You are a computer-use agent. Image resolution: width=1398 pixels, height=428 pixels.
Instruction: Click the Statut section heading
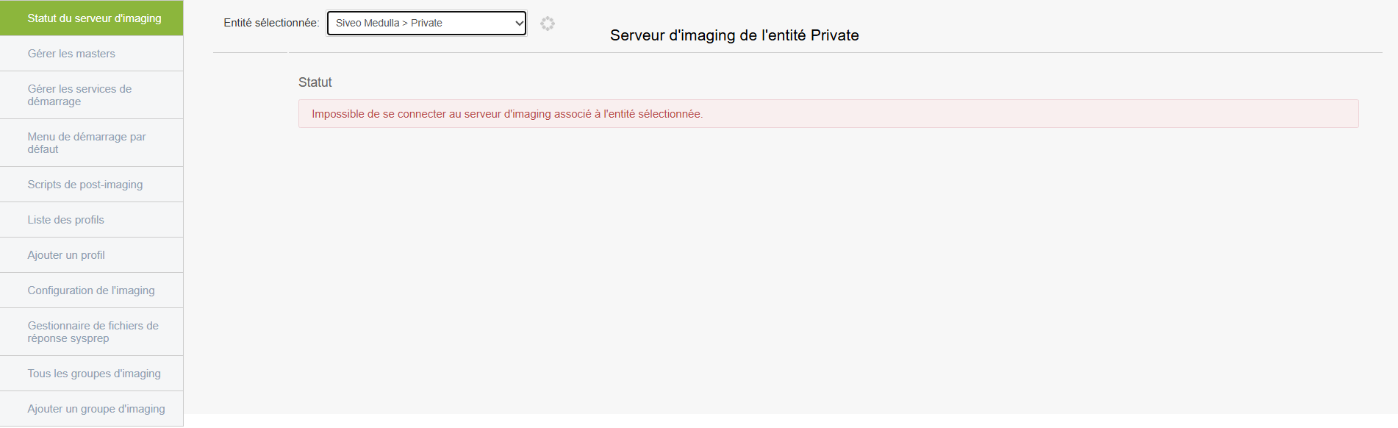pos(315,82)
